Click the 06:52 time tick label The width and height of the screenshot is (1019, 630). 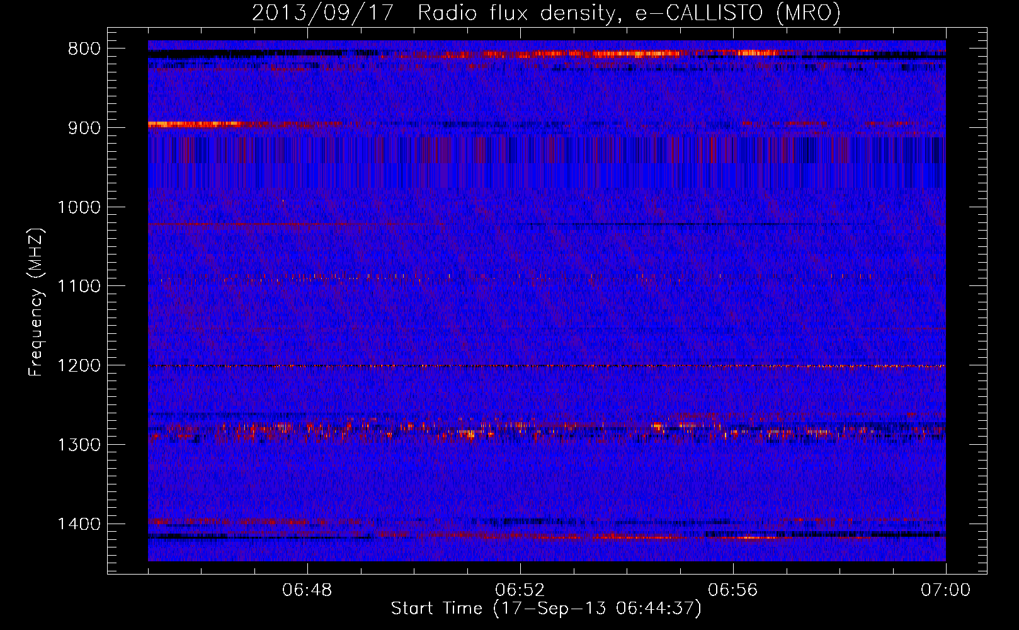(x=520, y=590)
